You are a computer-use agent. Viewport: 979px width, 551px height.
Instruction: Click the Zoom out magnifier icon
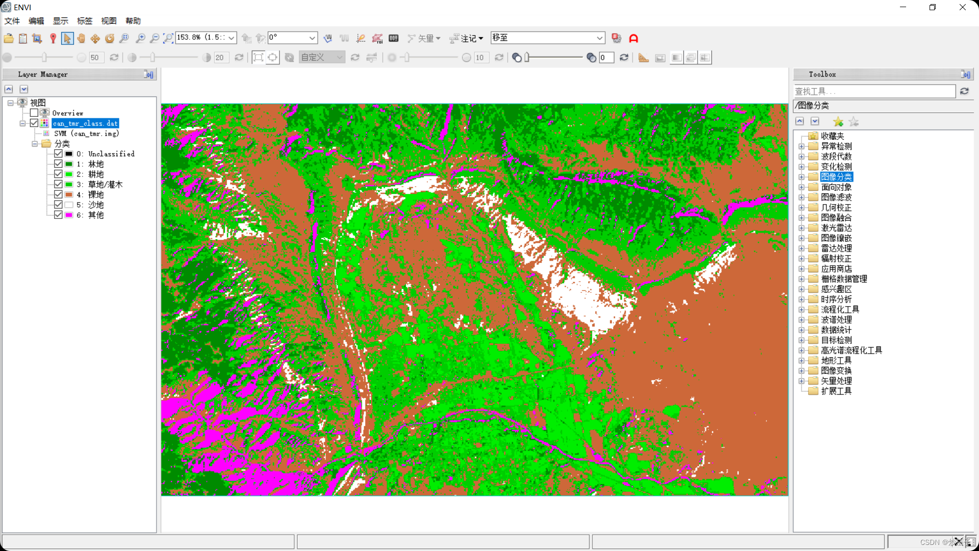154,38
